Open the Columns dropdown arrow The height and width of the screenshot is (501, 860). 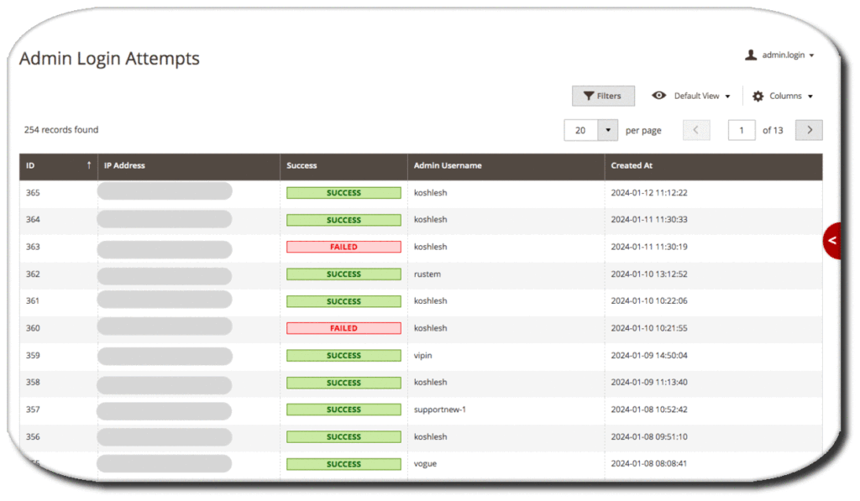tap(810, 97)
